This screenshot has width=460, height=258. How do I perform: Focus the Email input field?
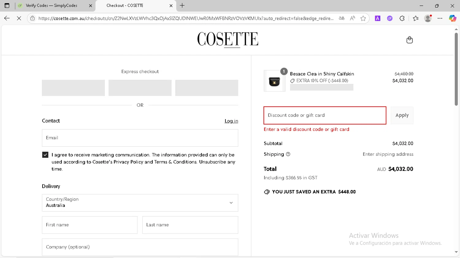tap(140, 138)
